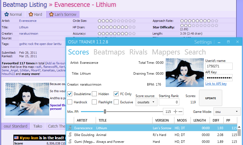This screenshot has width=243, height=145.
Task: Click the Lan's Sorrow difficulty star icon
Action: point(51,14)
